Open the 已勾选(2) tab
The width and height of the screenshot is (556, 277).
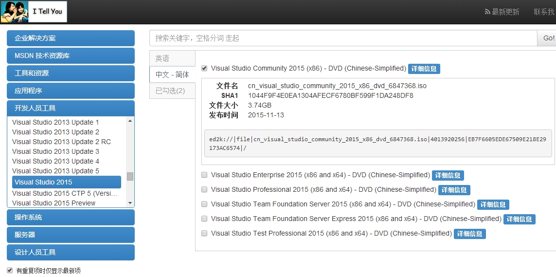[173, 91]
